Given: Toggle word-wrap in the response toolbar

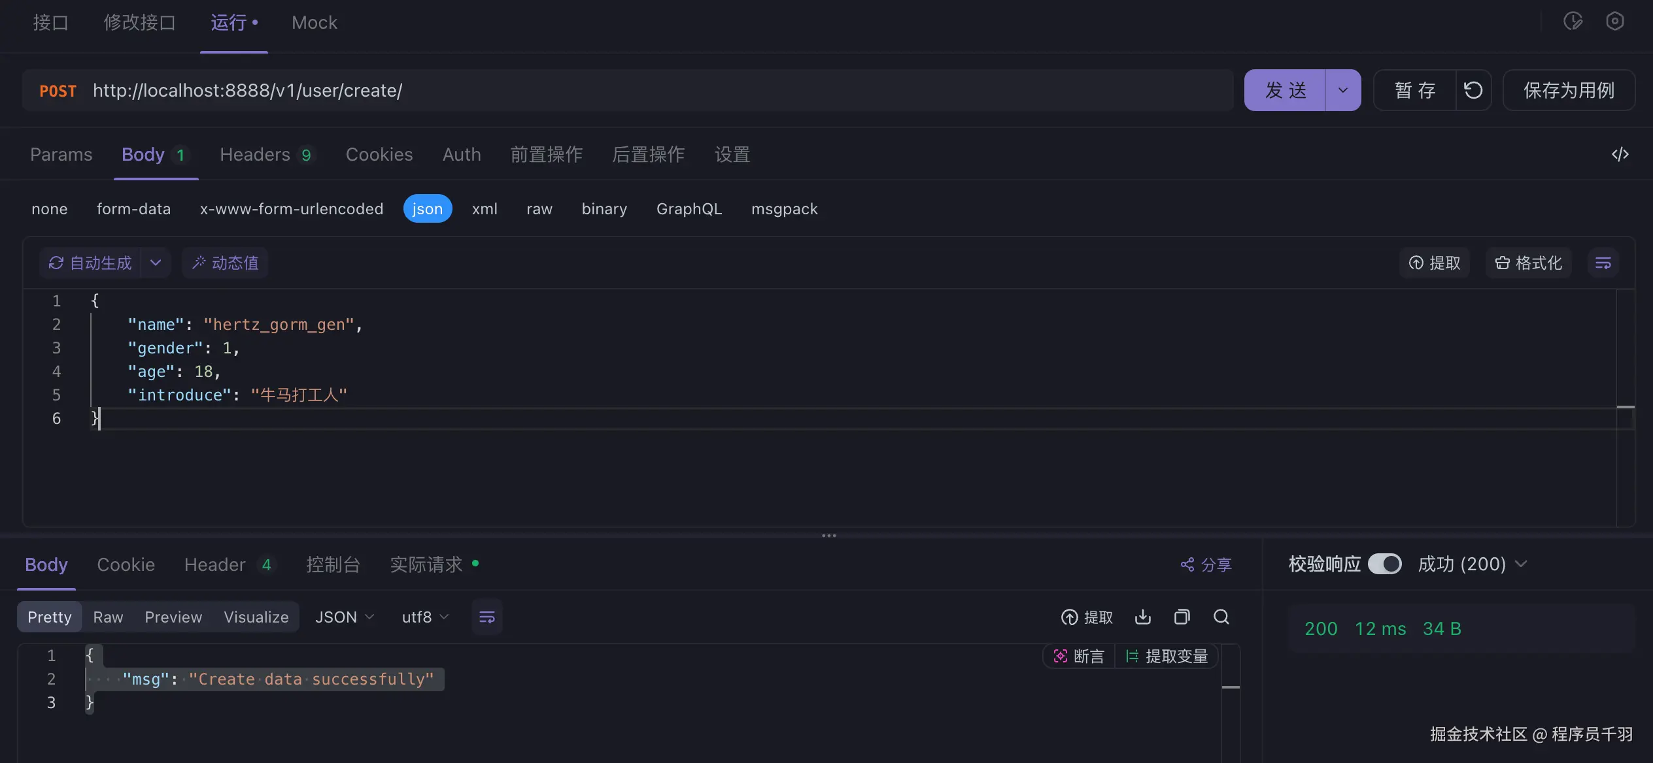Looking at the screenshot, I should tap(486, 617).
